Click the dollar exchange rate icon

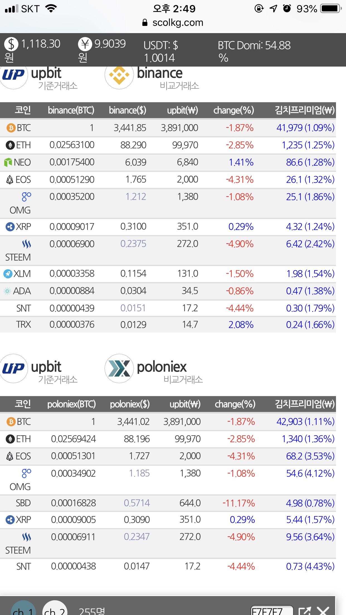(x=11, y=44)
